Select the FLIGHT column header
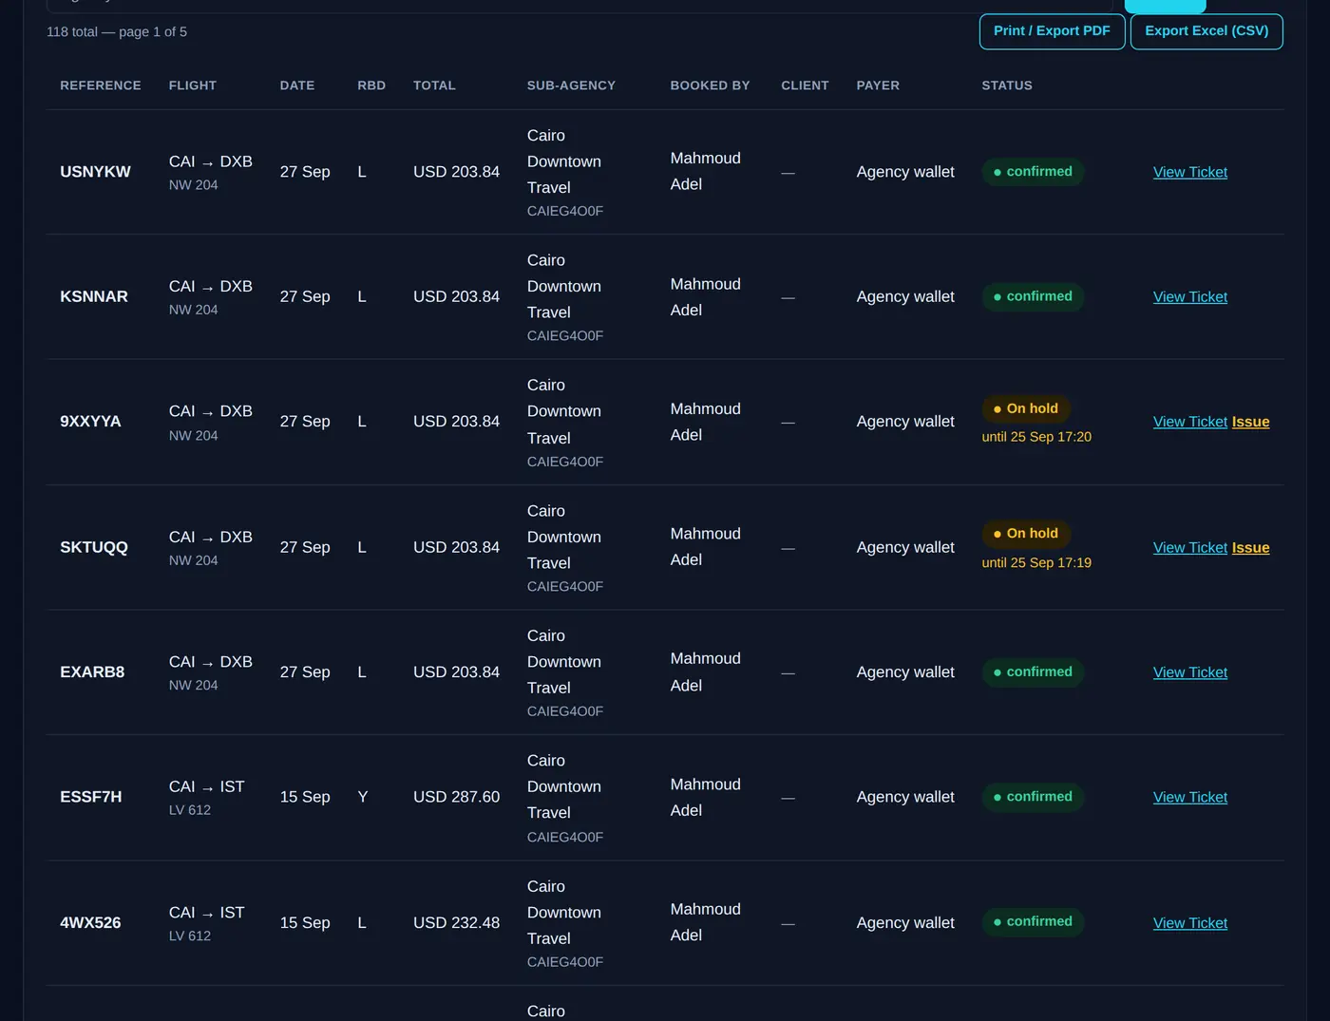This screenshot has height=1021, width=1330. [193, 85]
